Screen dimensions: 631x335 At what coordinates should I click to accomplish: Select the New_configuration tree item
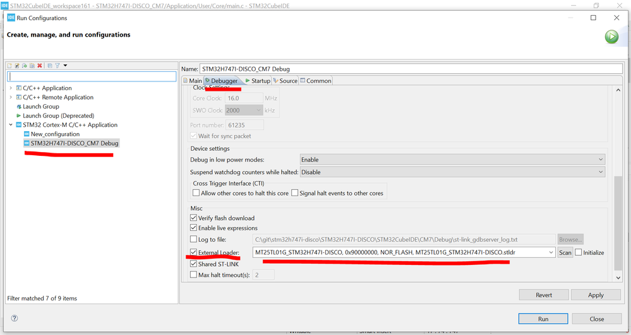pyautogui.click(x=55, y=134)
